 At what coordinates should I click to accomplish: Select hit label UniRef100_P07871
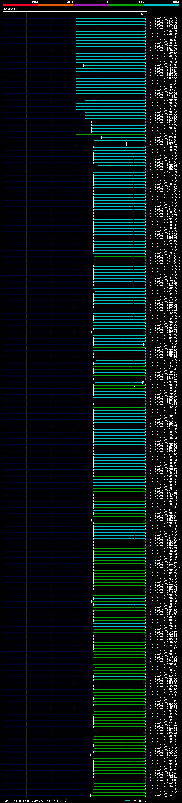(x=163, y=281)
